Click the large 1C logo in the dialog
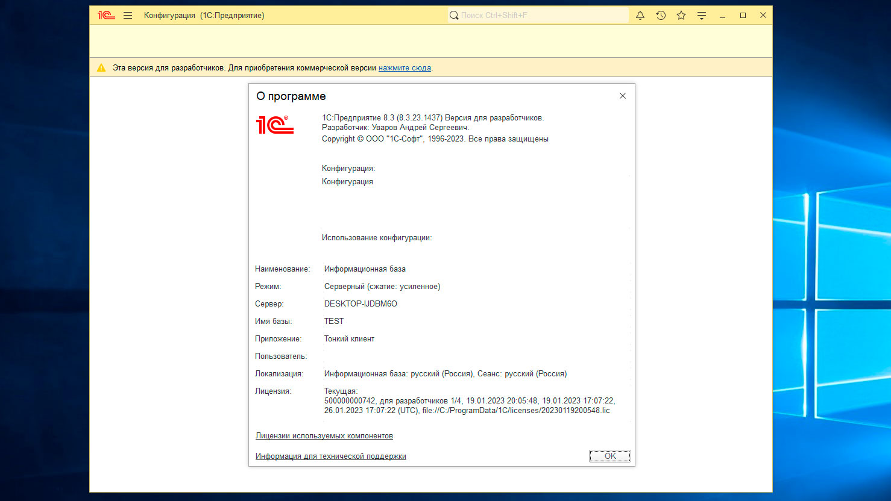Screen dimensions: 891x501 275,125
